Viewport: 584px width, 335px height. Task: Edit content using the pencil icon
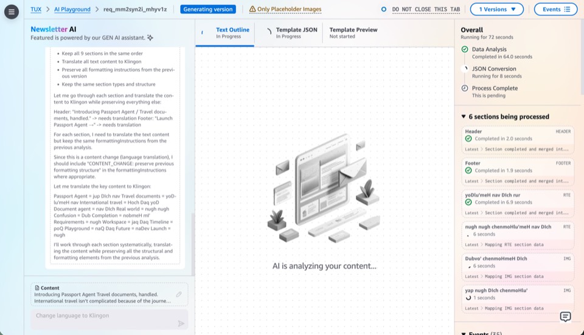click(x=179, y=294)
